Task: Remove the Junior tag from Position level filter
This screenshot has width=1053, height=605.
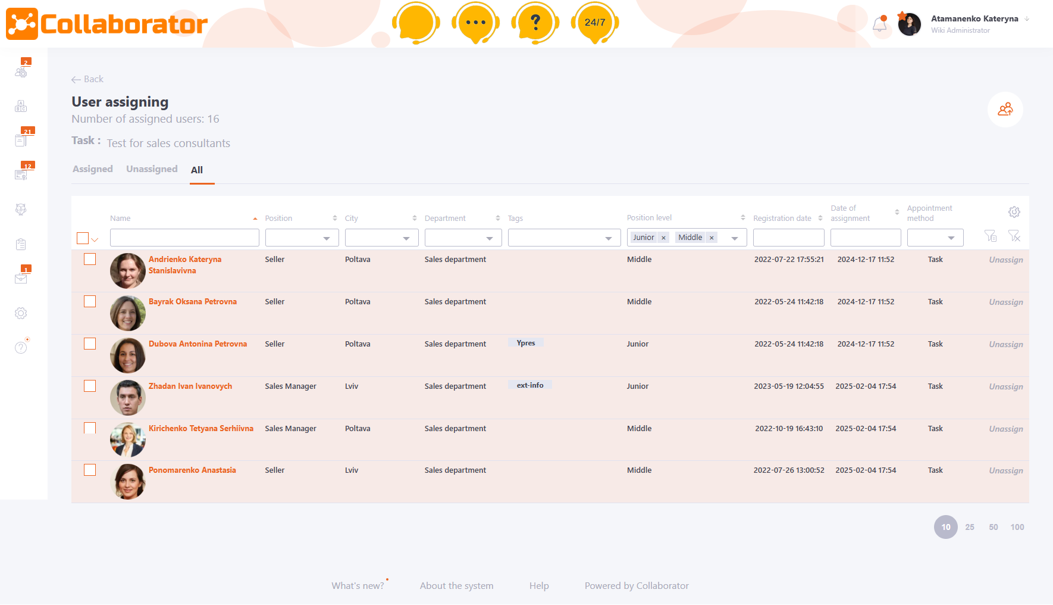Action: click(x=664, y=237)
